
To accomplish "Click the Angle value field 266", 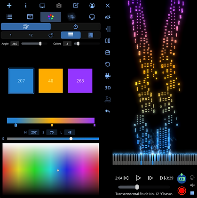I will 15,44.
